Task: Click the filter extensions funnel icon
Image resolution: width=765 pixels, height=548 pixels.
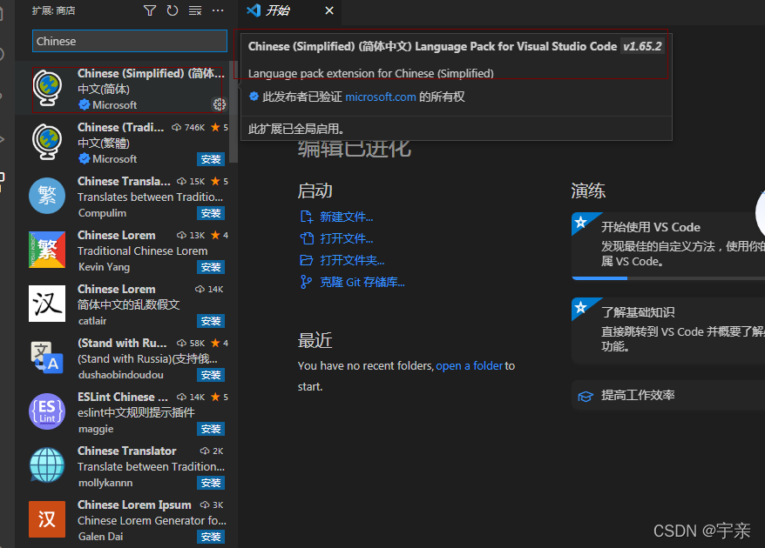Action: [x=150, y=10]
